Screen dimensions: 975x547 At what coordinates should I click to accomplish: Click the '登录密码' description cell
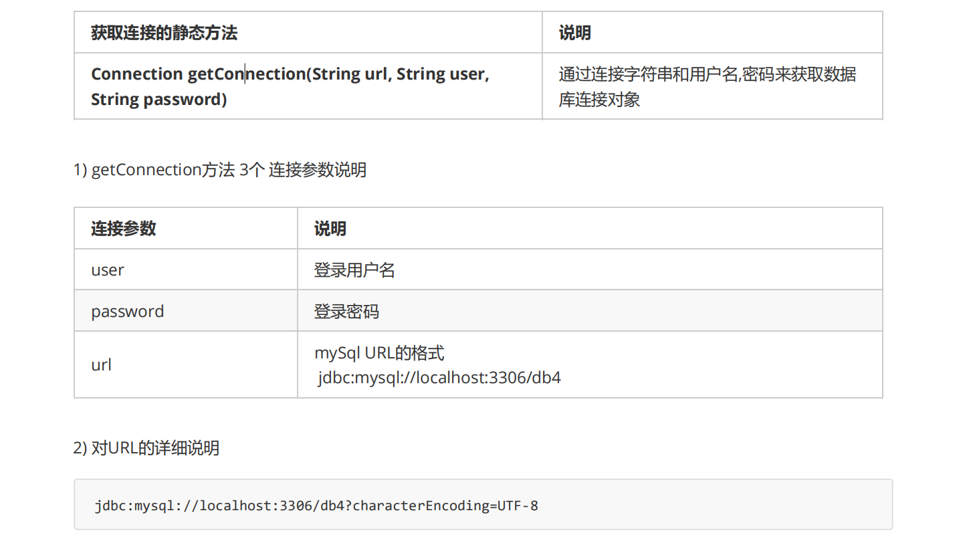(x=346, y=312)
